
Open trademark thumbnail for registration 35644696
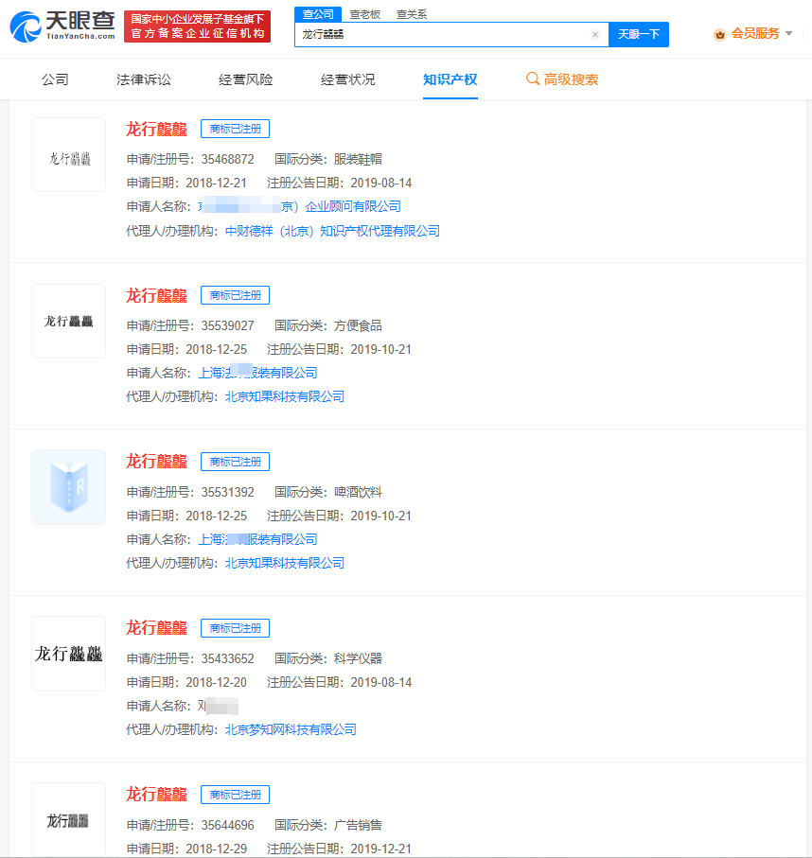[x=68, y=819]
